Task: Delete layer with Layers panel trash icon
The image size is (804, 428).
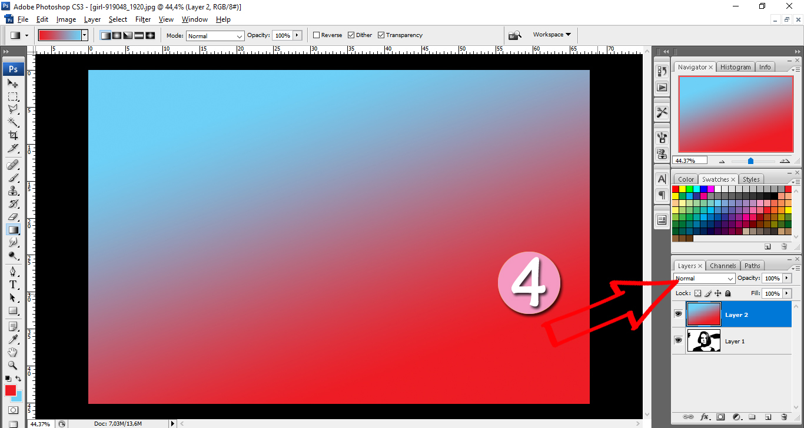Action: (783, 417)
